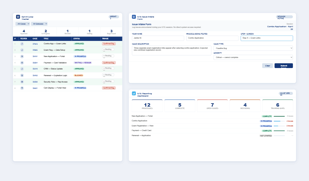The height and width of the screenshot is (181, 309).
Task: Open Pending triage dropdown for New Application row
Action: coord(108,56)
